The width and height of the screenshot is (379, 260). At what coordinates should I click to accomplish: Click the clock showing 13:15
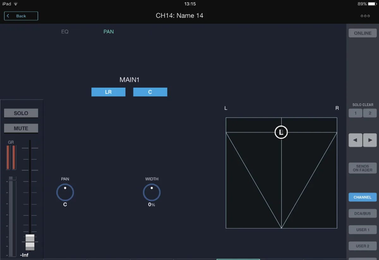coord(190,4)
